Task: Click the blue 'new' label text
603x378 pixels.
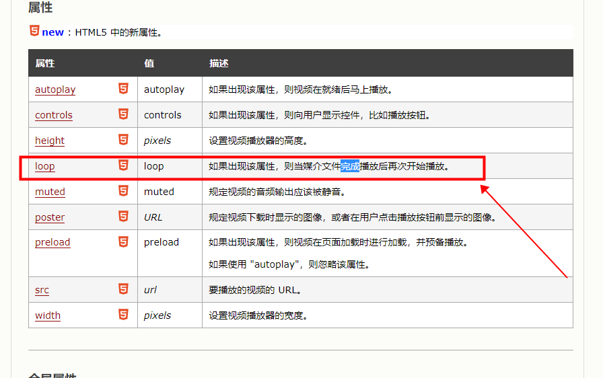Action: [52, 32]
